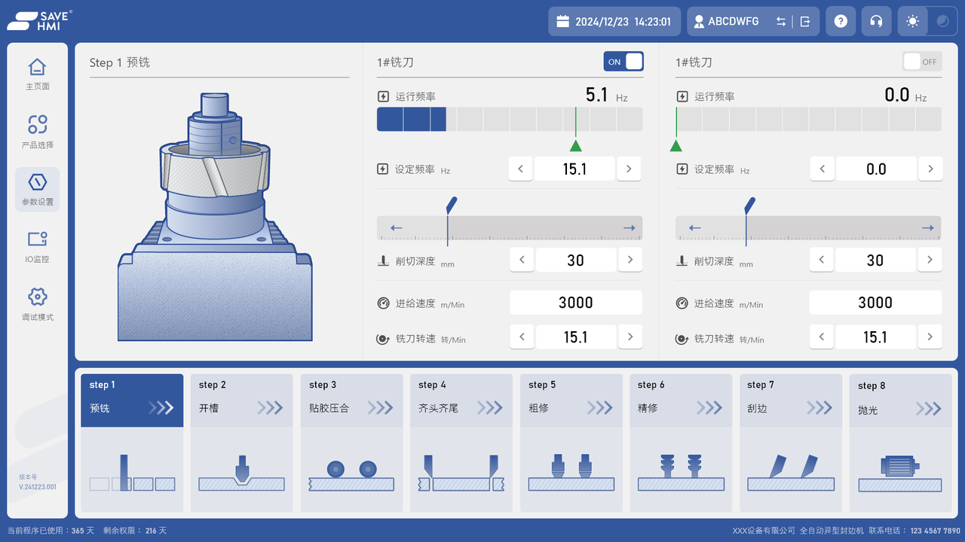Click the logout icon in the top bar
The image size is (965, 542).
[x=805, y=21]
